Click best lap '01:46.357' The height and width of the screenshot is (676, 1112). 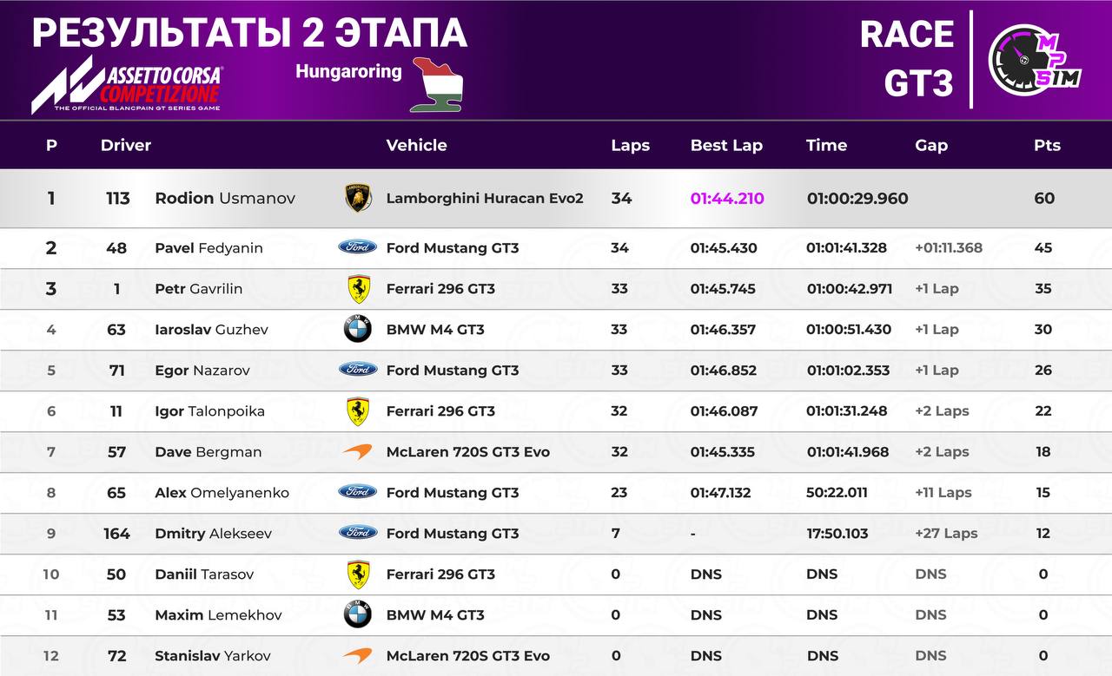coord(723,330)
